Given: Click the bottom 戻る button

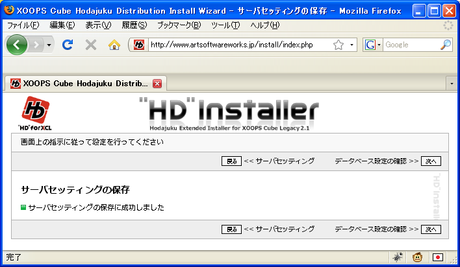Looking at the screenshot, I should coord(231,229).
